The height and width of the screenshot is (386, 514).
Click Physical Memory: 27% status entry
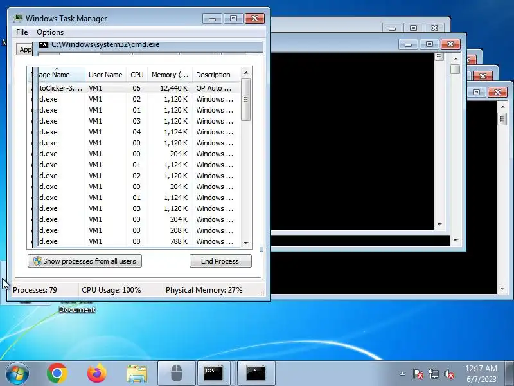click(204, 290)
